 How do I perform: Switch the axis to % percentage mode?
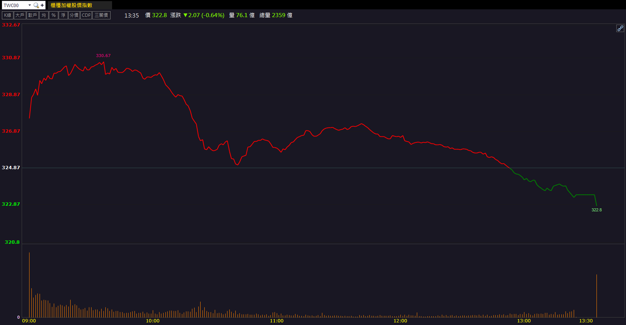53,15
